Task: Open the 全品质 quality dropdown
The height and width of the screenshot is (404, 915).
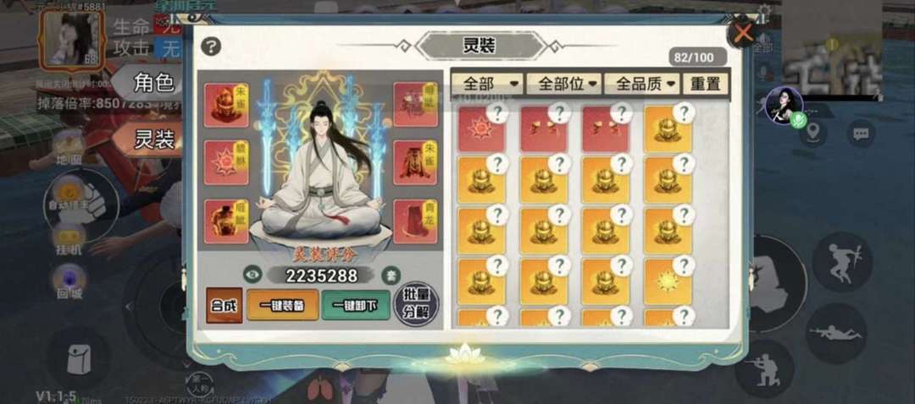Action: pos(642,84)
